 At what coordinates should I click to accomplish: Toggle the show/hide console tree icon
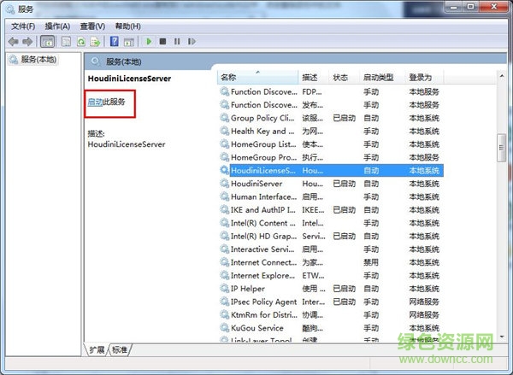pyautogui.click(x=47, y=42)
